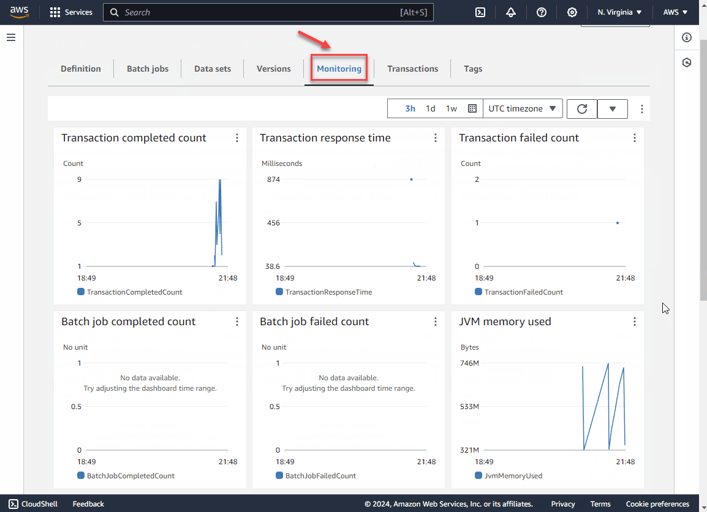Image resolution: width=707 pixels, height=512 pixels.
Task: Click the help question mark icon
Action: [x=542, y=12]
